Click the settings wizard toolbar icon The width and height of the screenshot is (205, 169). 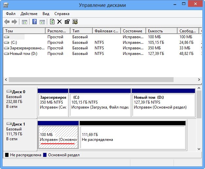pyautogui.click(x=75, y=22)
